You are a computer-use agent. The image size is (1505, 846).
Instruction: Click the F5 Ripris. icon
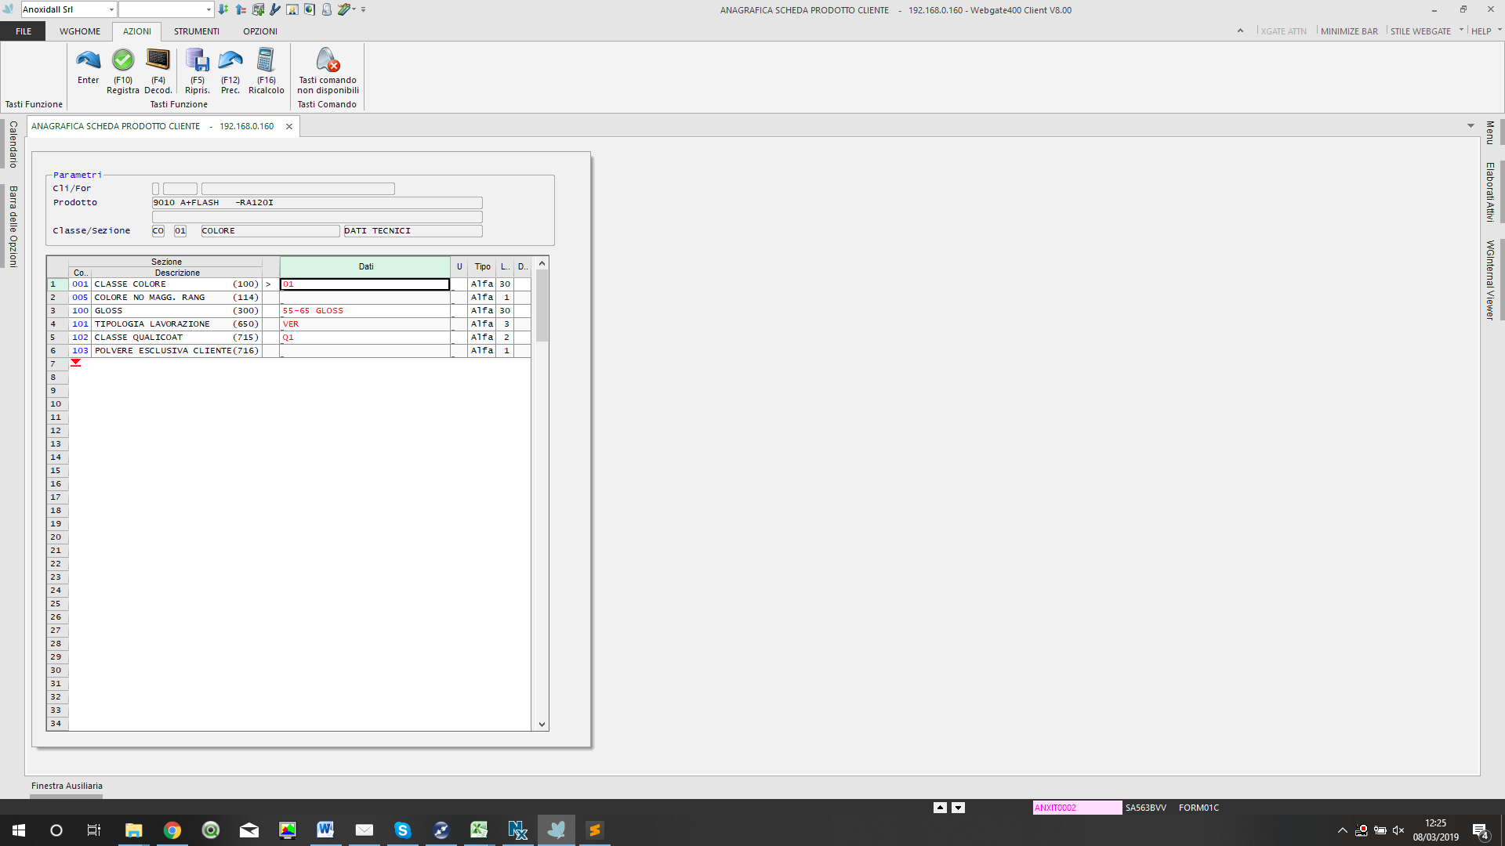[198, 60]
